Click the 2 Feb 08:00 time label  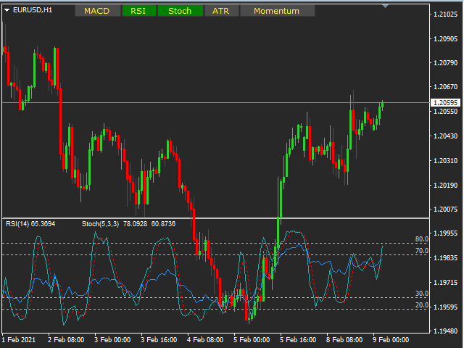pyautogui.click(x=66, y=340)
